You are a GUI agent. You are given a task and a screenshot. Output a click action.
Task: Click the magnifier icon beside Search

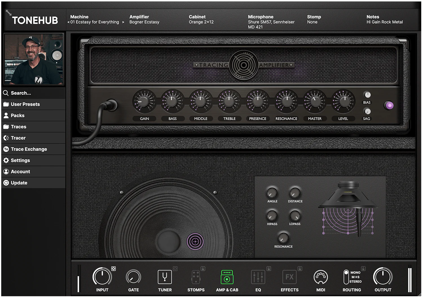pyautogui.click(x=6, y=93)
